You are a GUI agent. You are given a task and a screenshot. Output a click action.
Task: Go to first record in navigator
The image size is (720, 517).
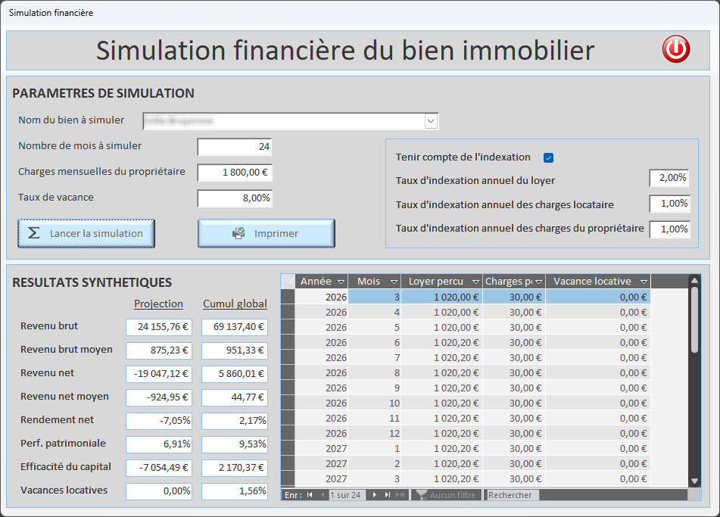point(310,495)
